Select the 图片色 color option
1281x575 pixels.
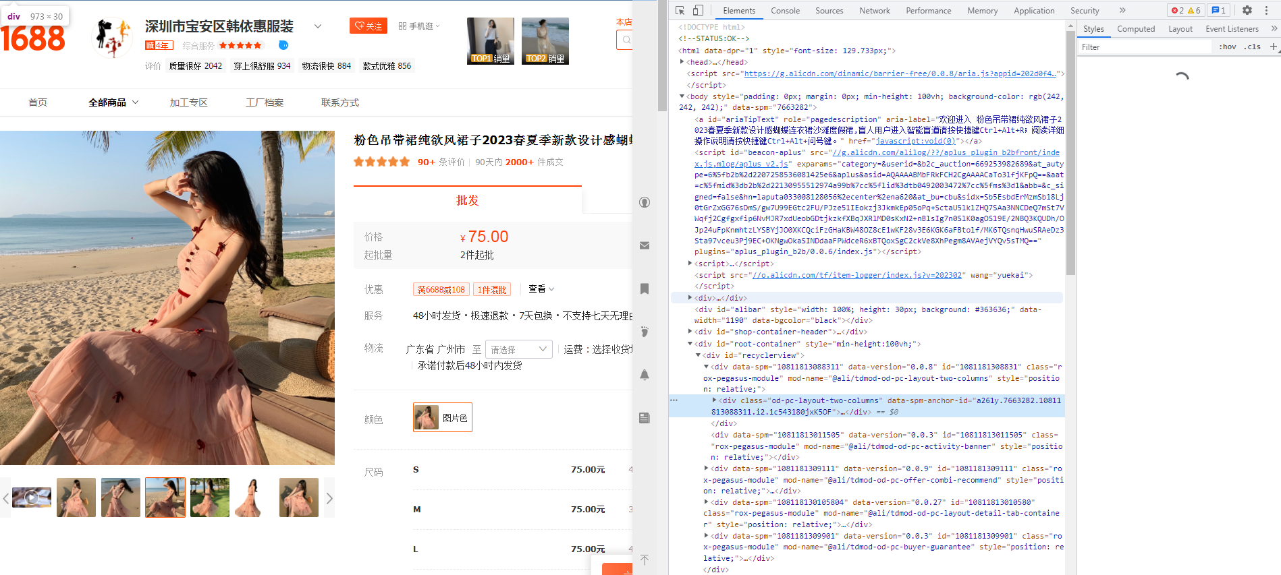(443, 417)
